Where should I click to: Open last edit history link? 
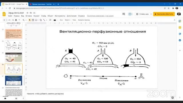point(100,16)
